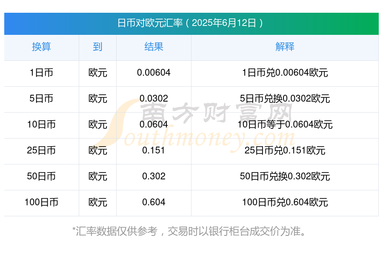Select the 1日币 cell
The image size is (383, 255).
pyautogui.click(x=41, y=73)
